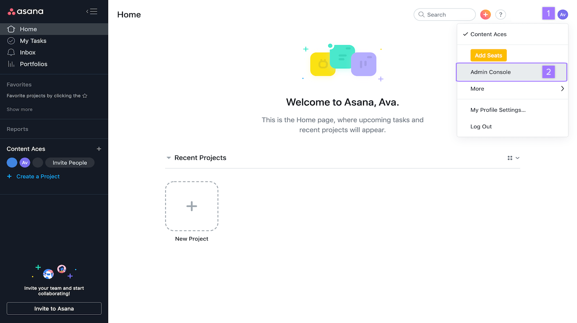The image size is (577, 323).
Task: Open the help question-mark icon
Action: [x=501, y=14]
